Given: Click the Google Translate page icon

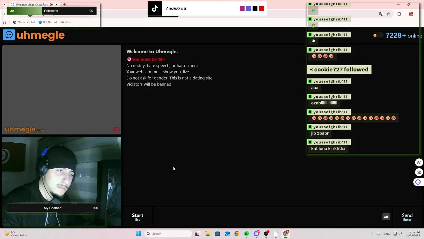Looking at the screenshot, I should 381,14.
